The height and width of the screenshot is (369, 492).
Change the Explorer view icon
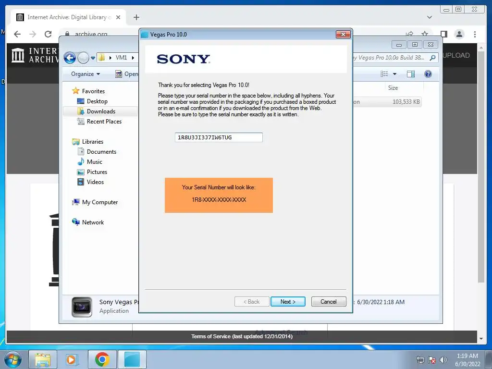click(x=384, y=74)
